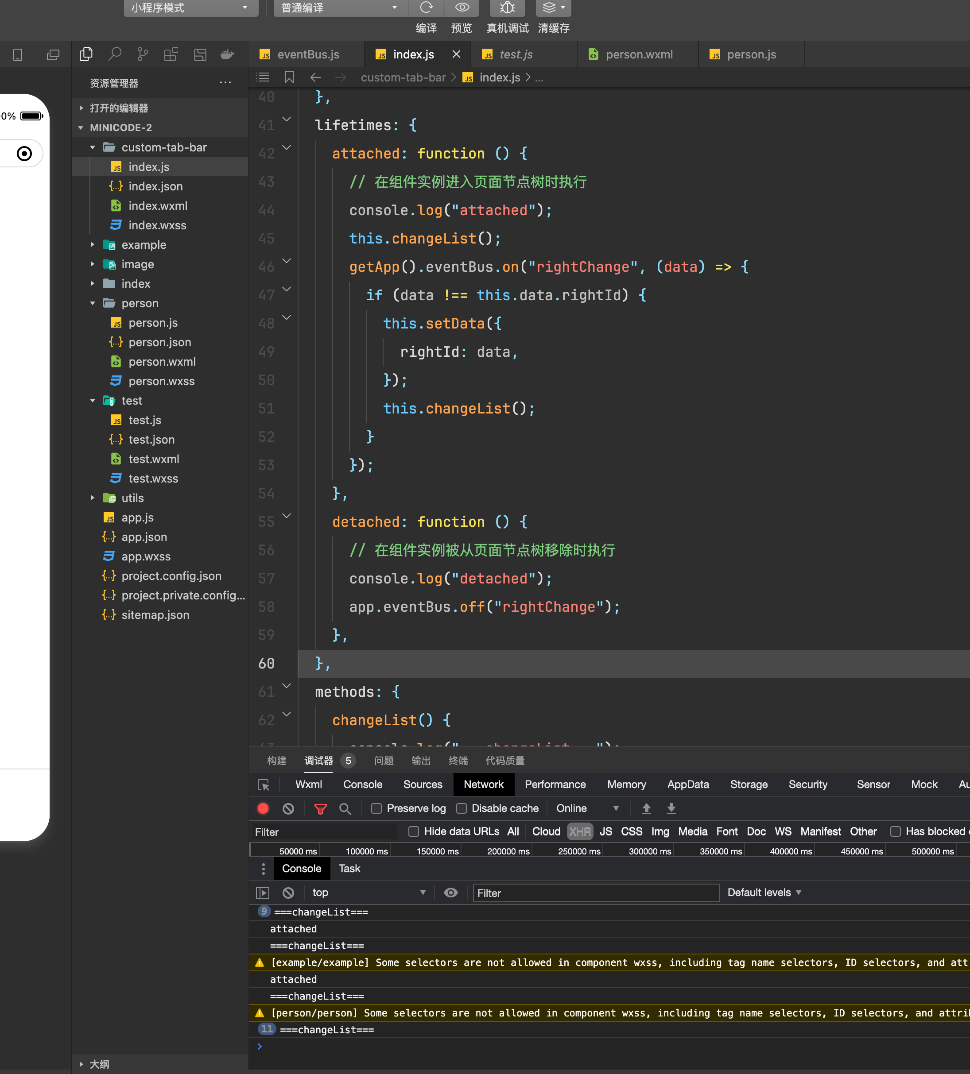970x1074 pixels.
Task: Open app.json in the file tree
Action: (144, 537)
